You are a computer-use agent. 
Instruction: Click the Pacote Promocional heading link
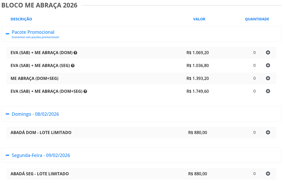click(x=33, y=32)
